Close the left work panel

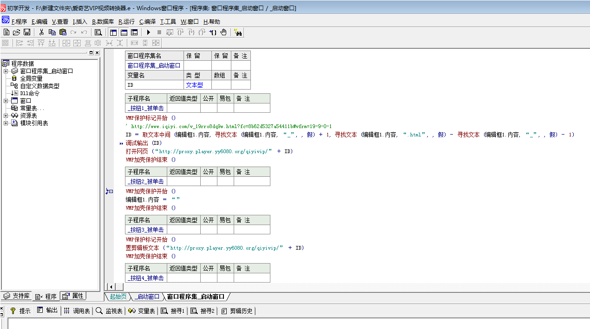coord(97,52)
